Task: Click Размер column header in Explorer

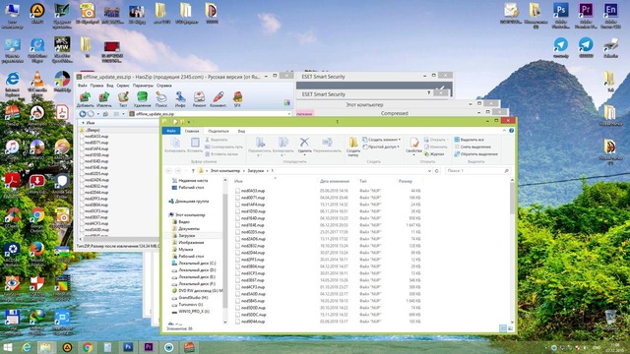Action: (406, 181)
